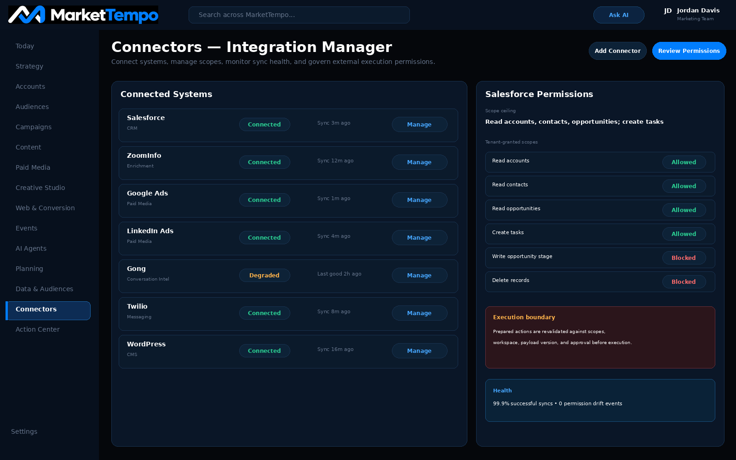Open the Planning section
Image resolution: width=736 pixels, height=460 pixels.
point(29,269)
